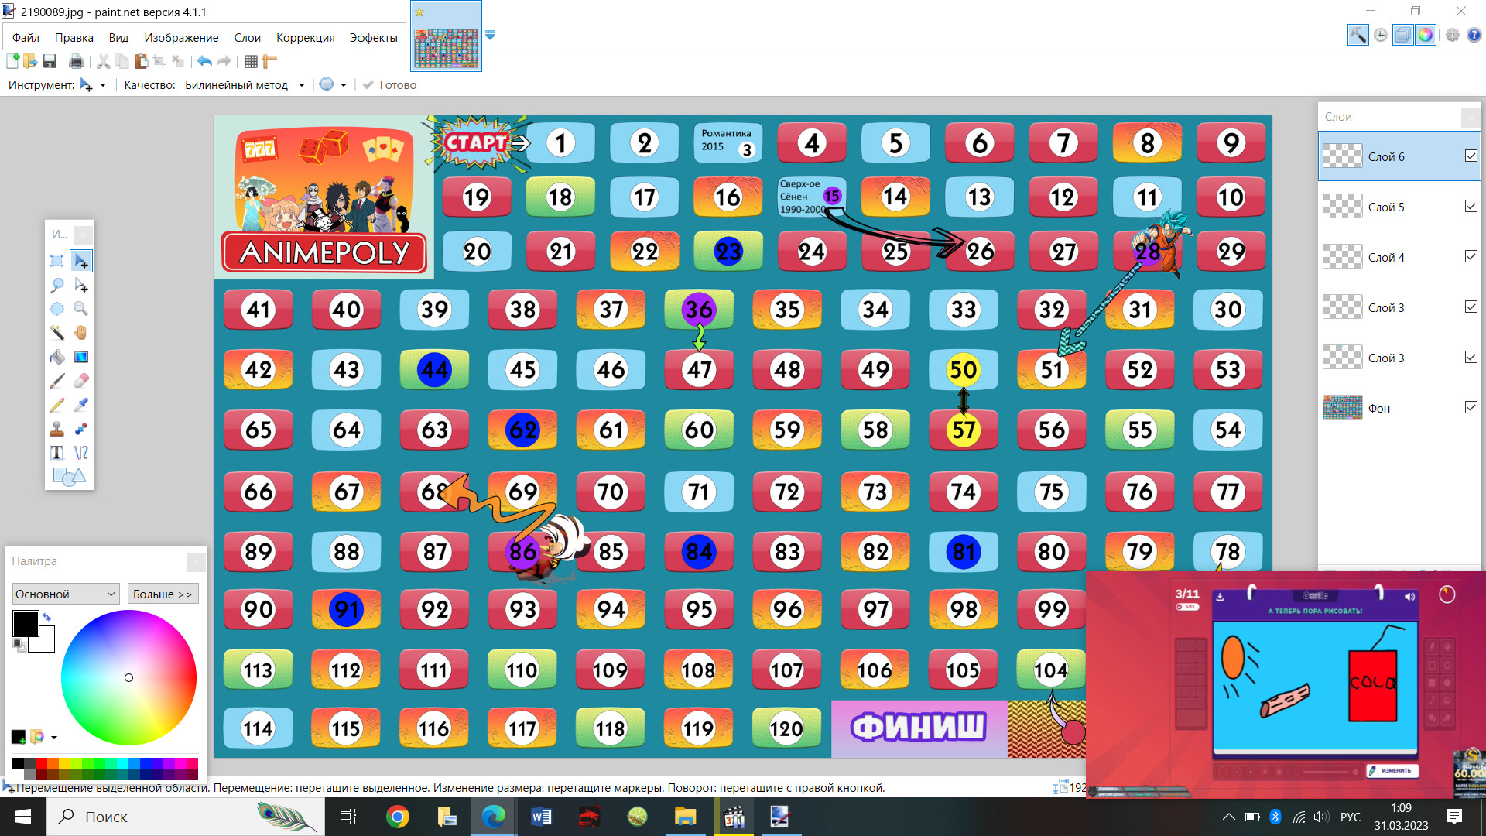This screenshot has width=1486, height=836.
Task: Choose the Lasso Select tool
Action: point(56,285)
